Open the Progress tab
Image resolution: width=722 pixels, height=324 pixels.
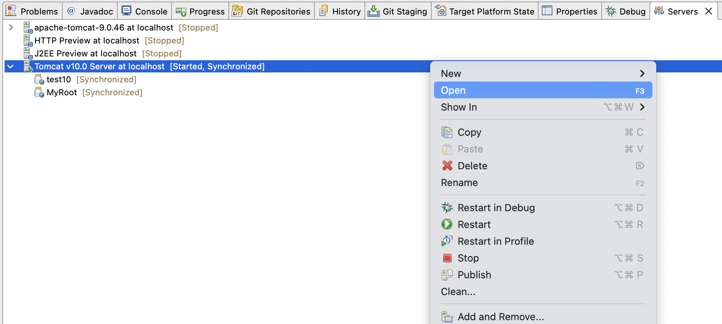coord(200,11)
